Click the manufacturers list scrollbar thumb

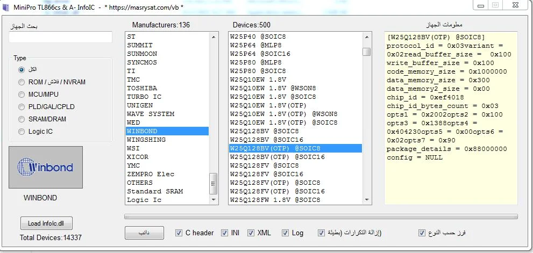pos(214,183)
